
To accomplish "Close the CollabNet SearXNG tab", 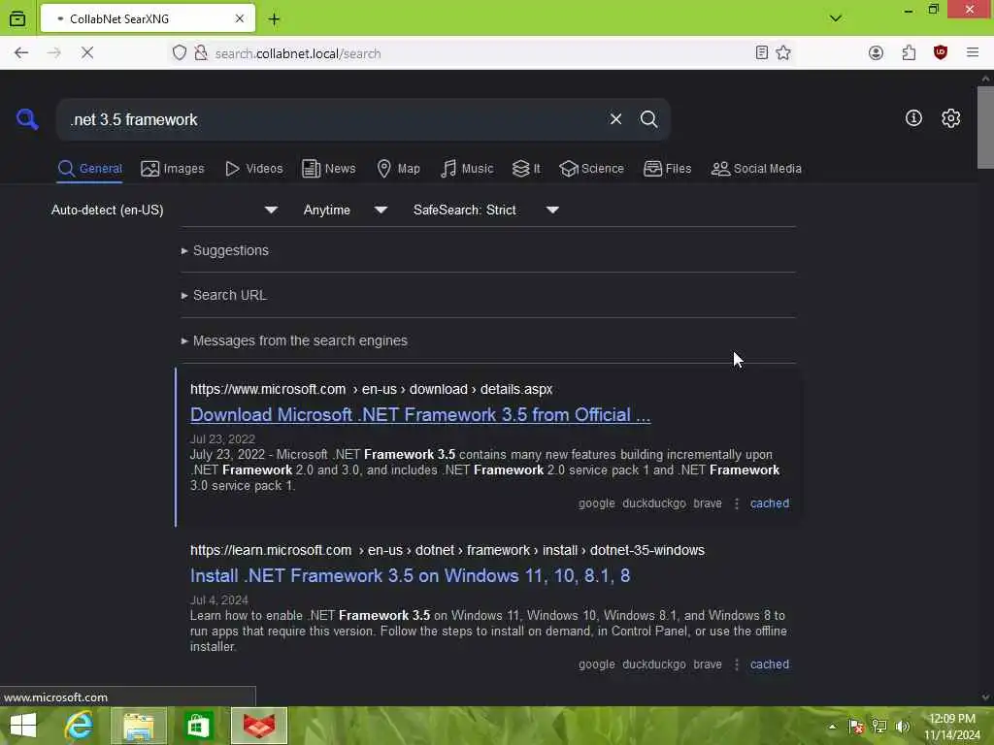I will (240, 19).
